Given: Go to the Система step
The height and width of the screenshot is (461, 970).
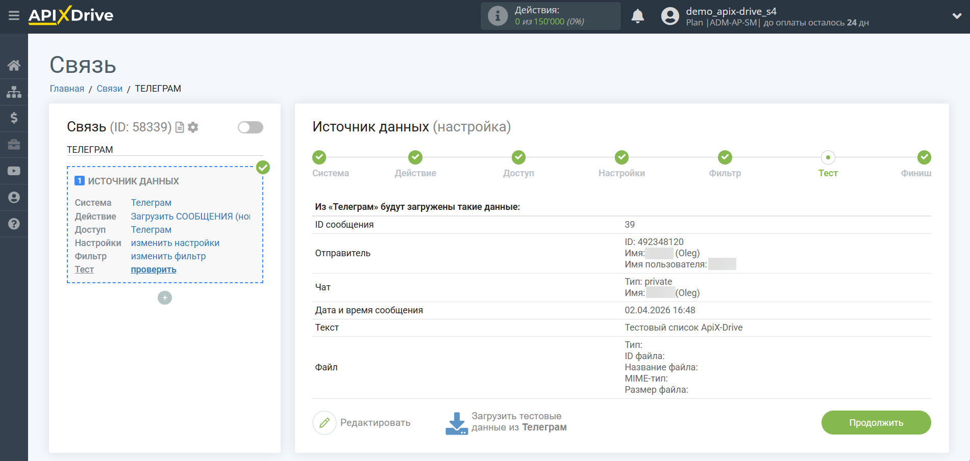Looking at the screenshot, I should coord(319,158).
